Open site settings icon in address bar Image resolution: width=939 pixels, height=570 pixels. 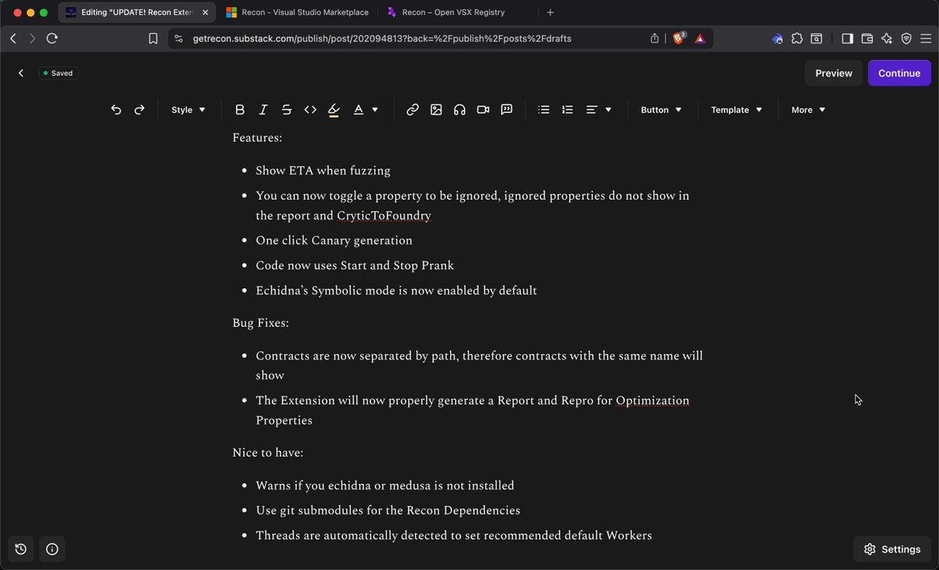coord(179,38)
